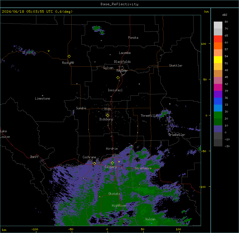The height and width of the screenshot is (233, 239).
Task: Click the Okotoks city label
Action: (x=114, y=194)
